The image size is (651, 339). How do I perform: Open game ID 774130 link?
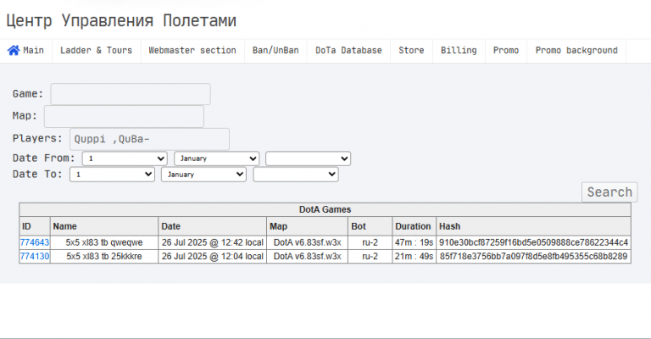pos(35,257)
